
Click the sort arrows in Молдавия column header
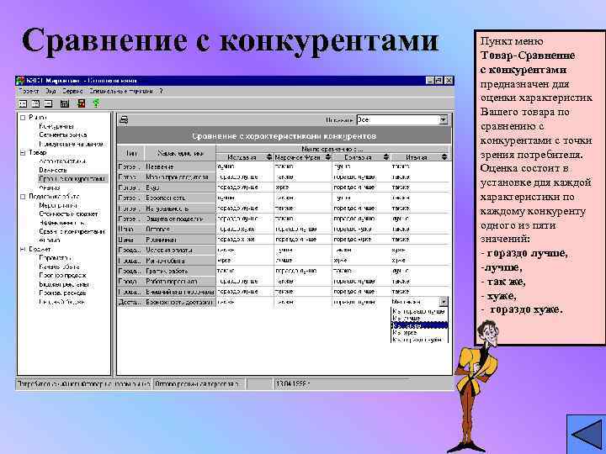269,157
